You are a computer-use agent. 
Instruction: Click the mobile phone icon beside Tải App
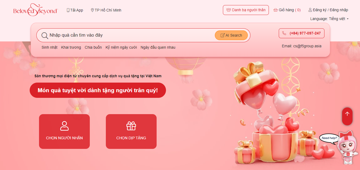click(68, 10)
